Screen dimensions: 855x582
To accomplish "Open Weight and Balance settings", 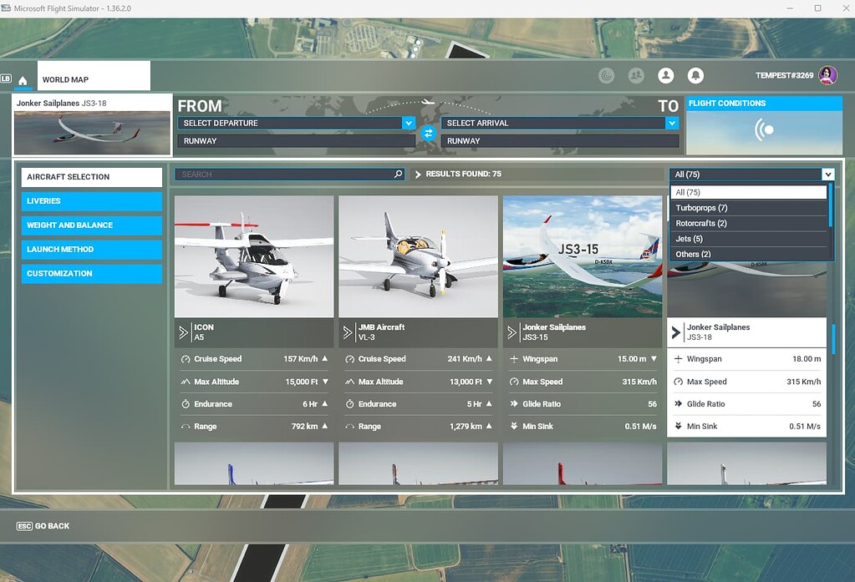I will tap(91, 225).
